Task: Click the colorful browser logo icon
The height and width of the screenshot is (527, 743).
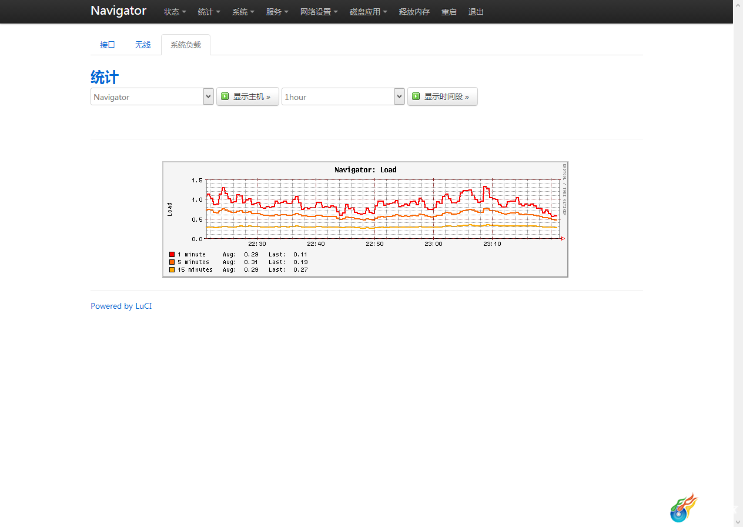Action: tap(684, 508)
